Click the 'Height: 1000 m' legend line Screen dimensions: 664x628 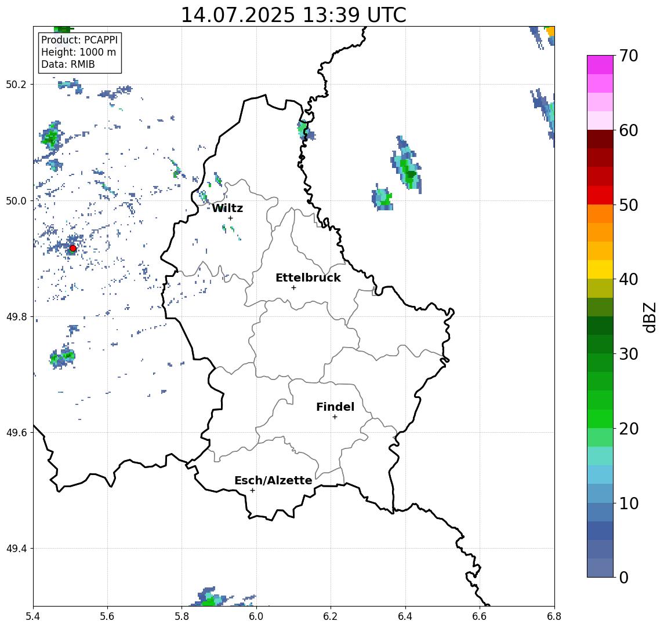coord(78,52)
